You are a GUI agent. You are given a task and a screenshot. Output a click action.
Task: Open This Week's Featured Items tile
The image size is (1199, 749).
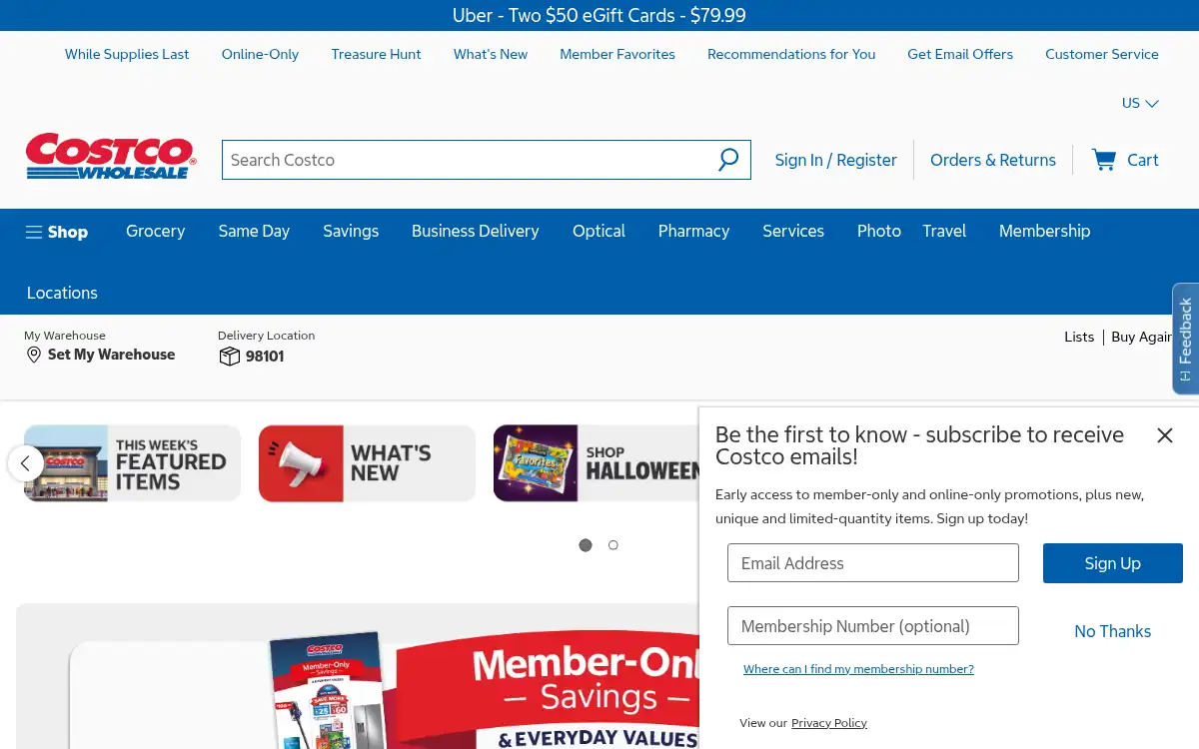point(132,463)
